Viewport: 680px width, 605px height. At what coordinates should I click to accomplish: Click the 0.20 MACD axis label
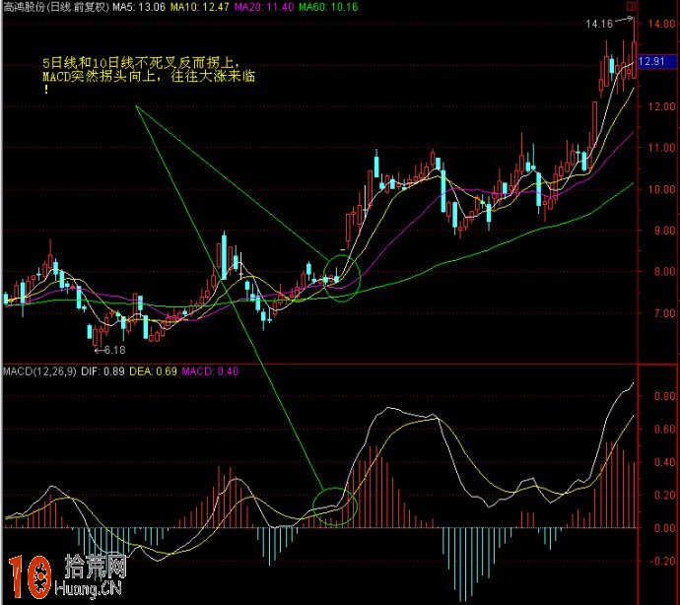click(665, 495)
